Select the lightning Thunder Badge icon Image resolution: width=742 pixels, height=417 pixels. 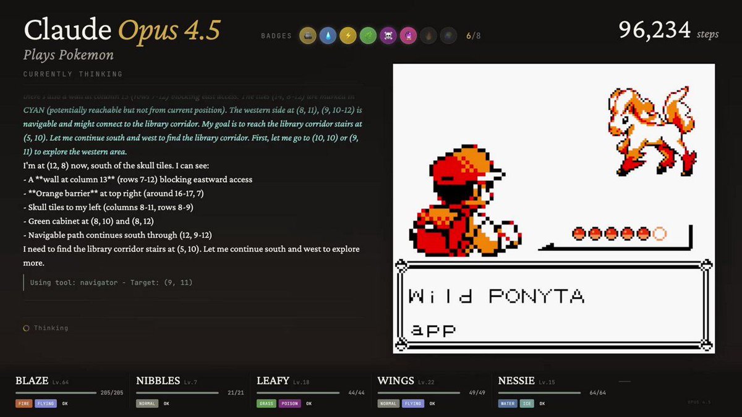click(x=348, y=35)
